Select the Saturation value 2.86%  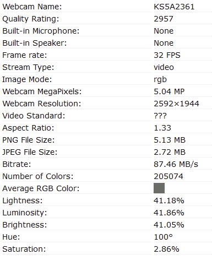point(166,249)
